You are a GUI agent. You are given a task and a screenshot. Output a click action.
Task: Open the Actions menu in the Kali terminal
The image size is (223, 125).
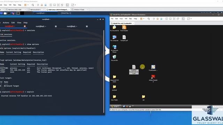6,23
